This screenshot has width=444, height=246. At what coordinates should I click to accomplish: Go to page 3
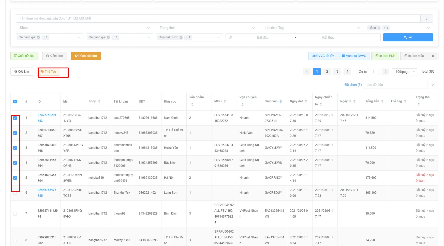click(337, 72)
